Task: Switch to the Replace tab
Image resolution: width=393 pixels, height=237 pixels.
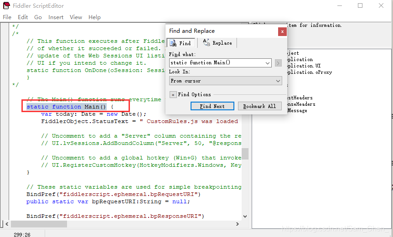Action: pyautogui.click(x=217, y=43)
